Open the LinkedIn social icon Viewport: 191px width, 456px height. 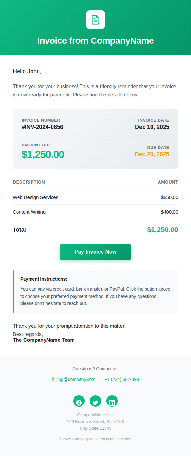(x=112, y=401)
